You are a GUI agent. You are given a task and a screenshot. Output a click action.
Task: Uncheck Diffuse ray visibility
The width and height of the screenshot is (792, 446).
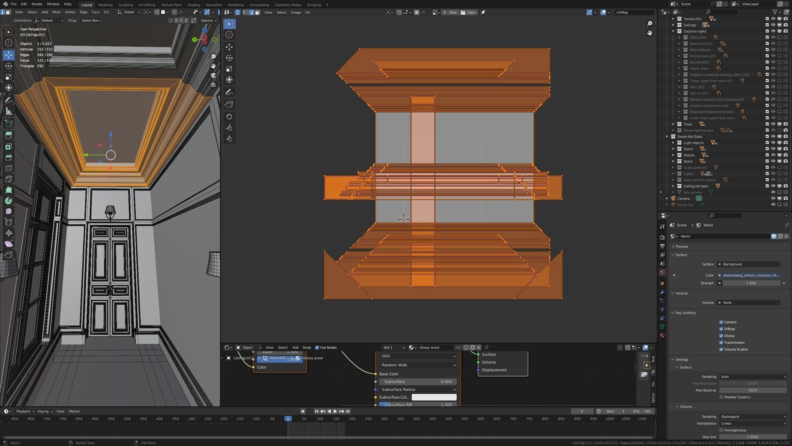click(721, 329)
